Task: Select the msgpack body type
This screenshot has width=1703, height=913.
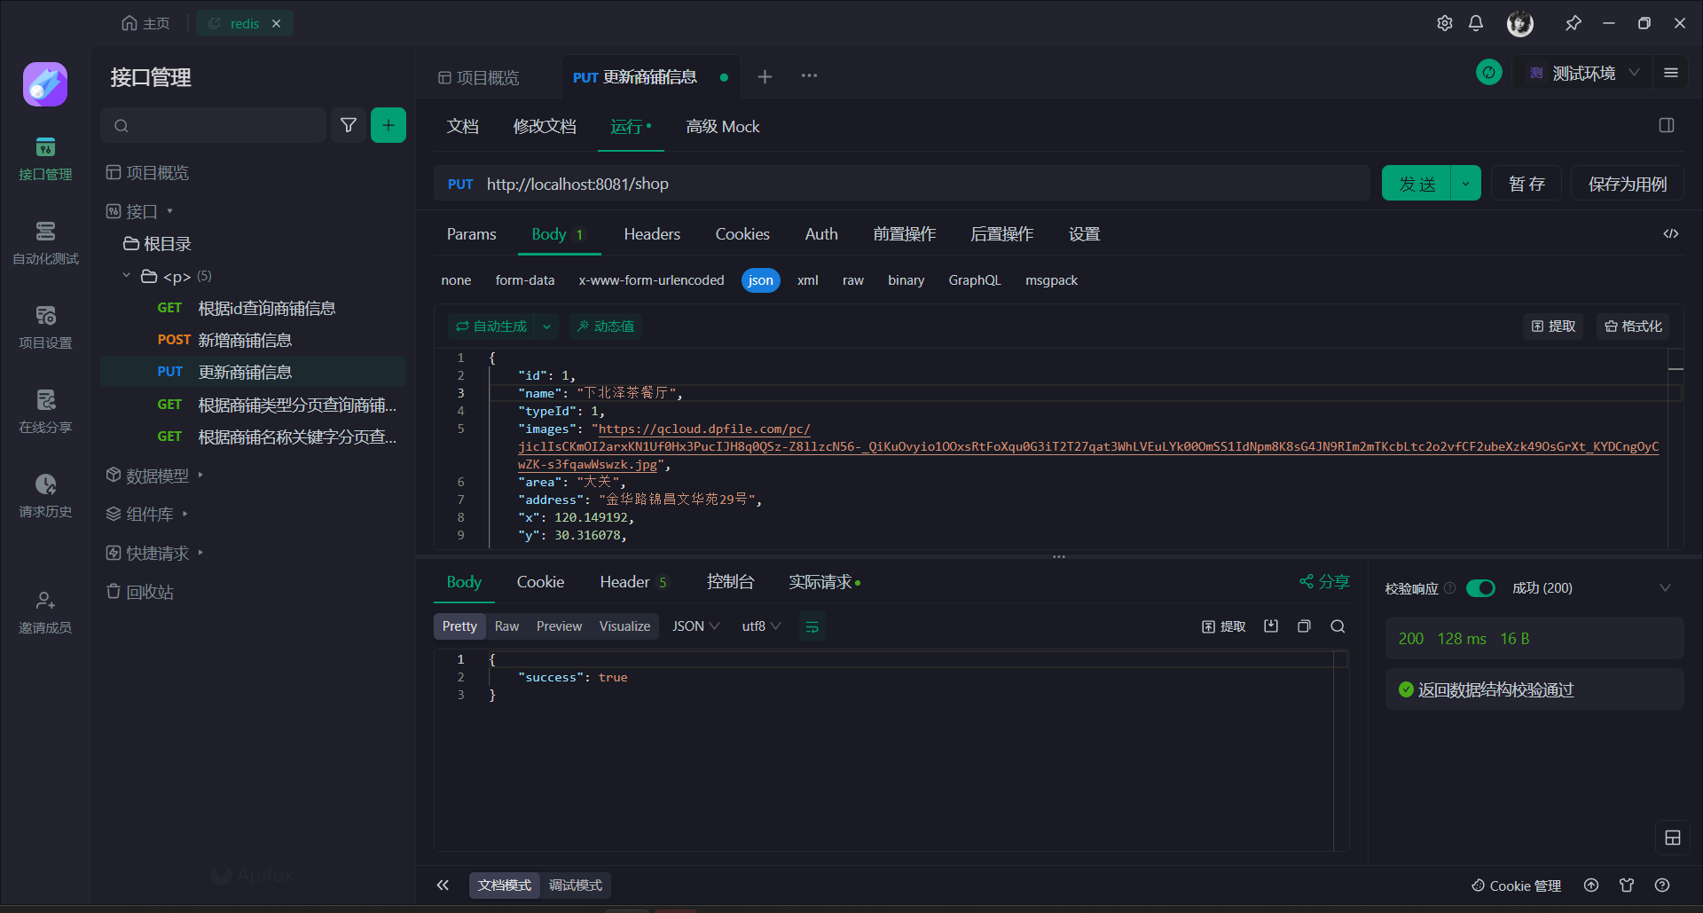Action: 1051,280
